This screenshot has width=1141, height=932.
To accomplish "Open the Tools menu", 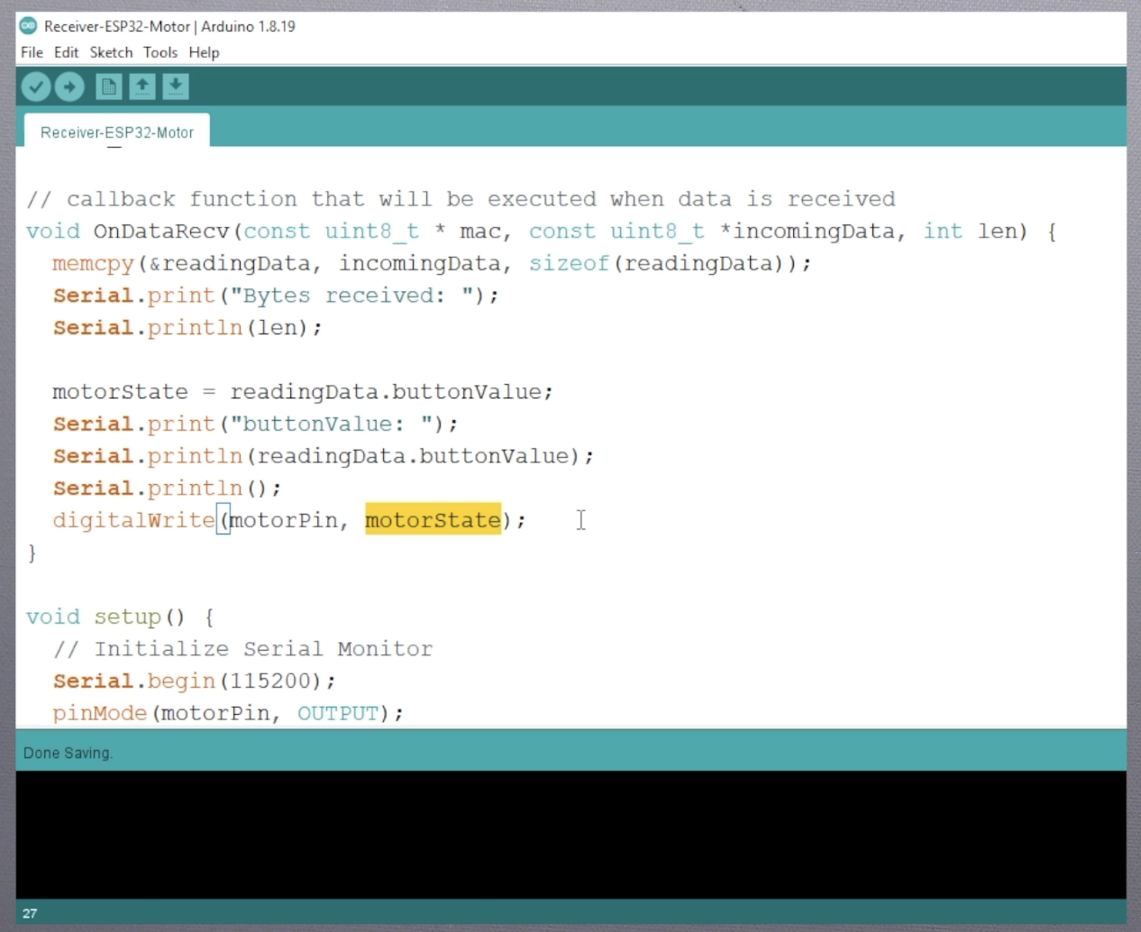I will pos(160,52).
